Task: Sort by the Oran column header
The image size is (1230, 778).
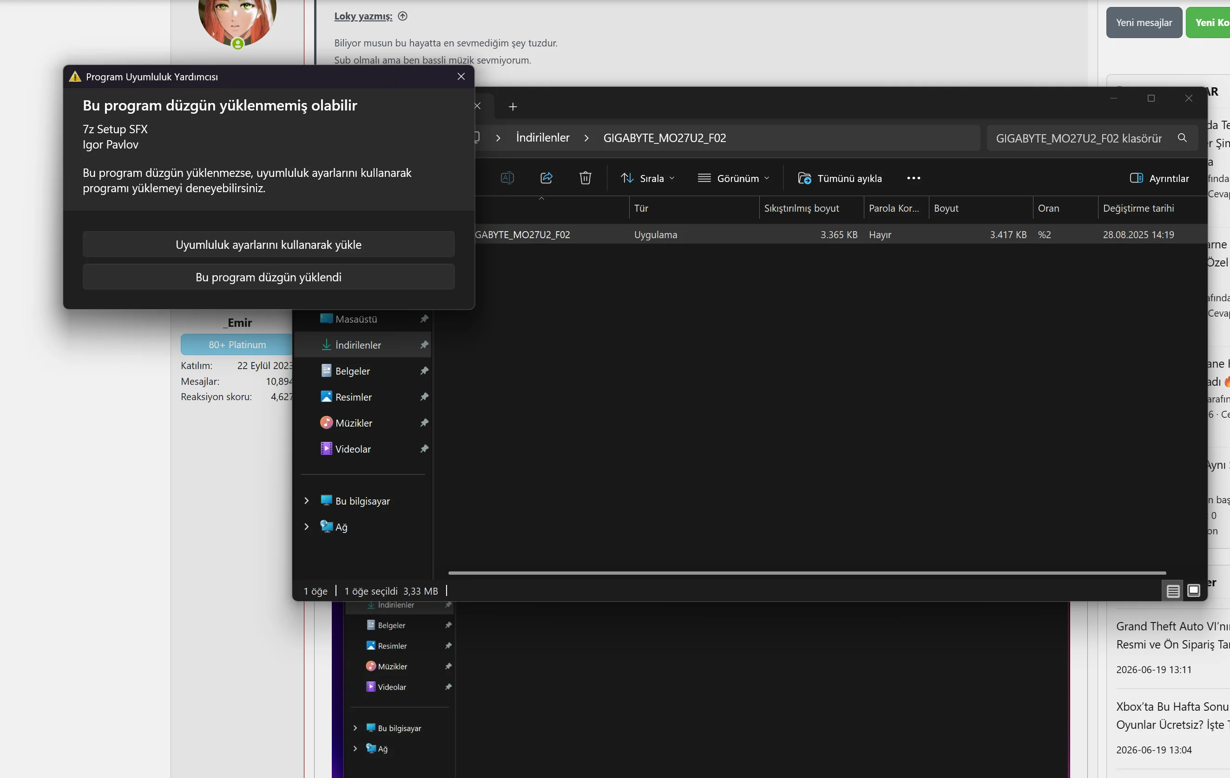Action: pos(1066,208)
